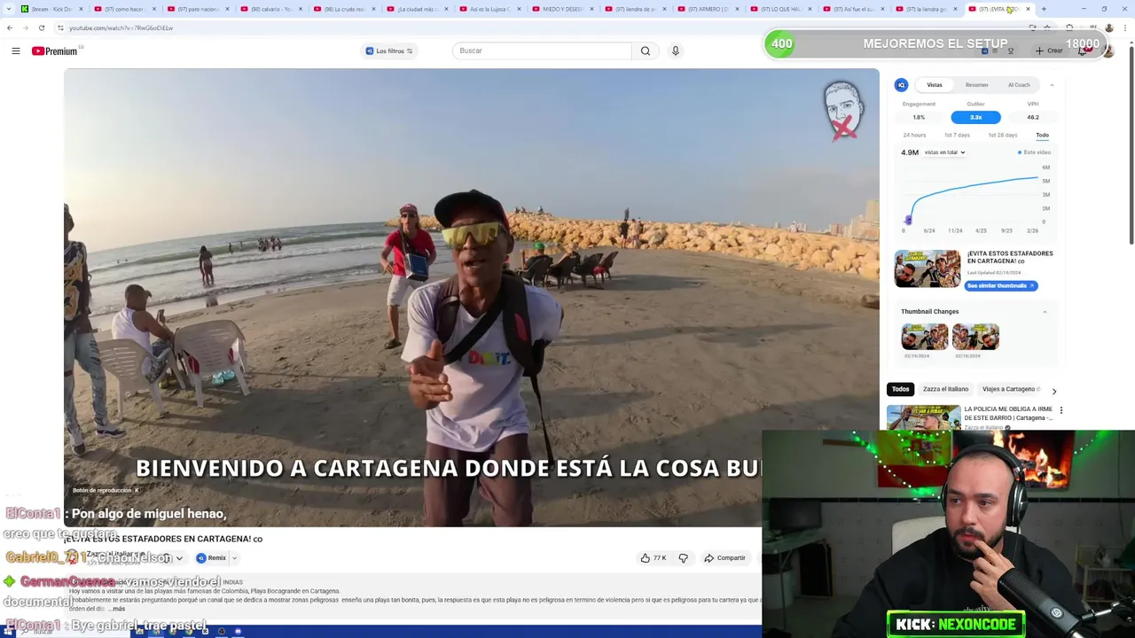Click the search magnifier button
This screenshot has width=1135, height=638.
[x=646, y=51]
